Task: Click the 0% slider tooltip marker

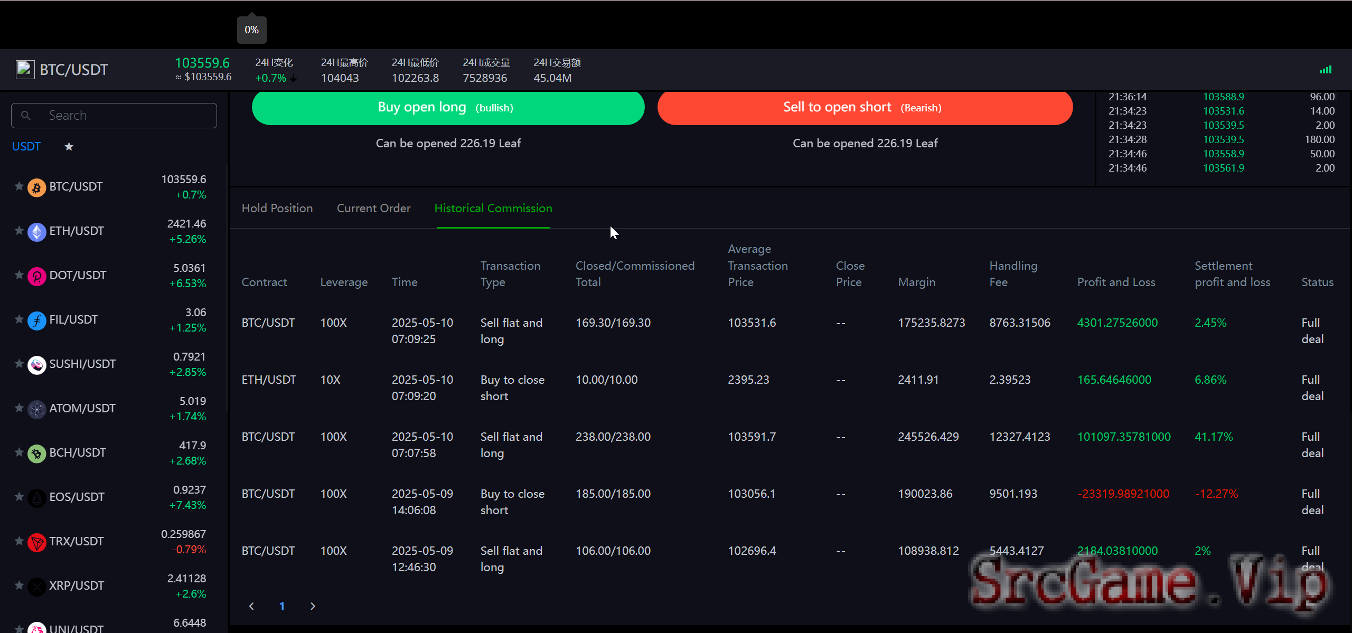Action: pyautogui.click(x=251, y=30)
